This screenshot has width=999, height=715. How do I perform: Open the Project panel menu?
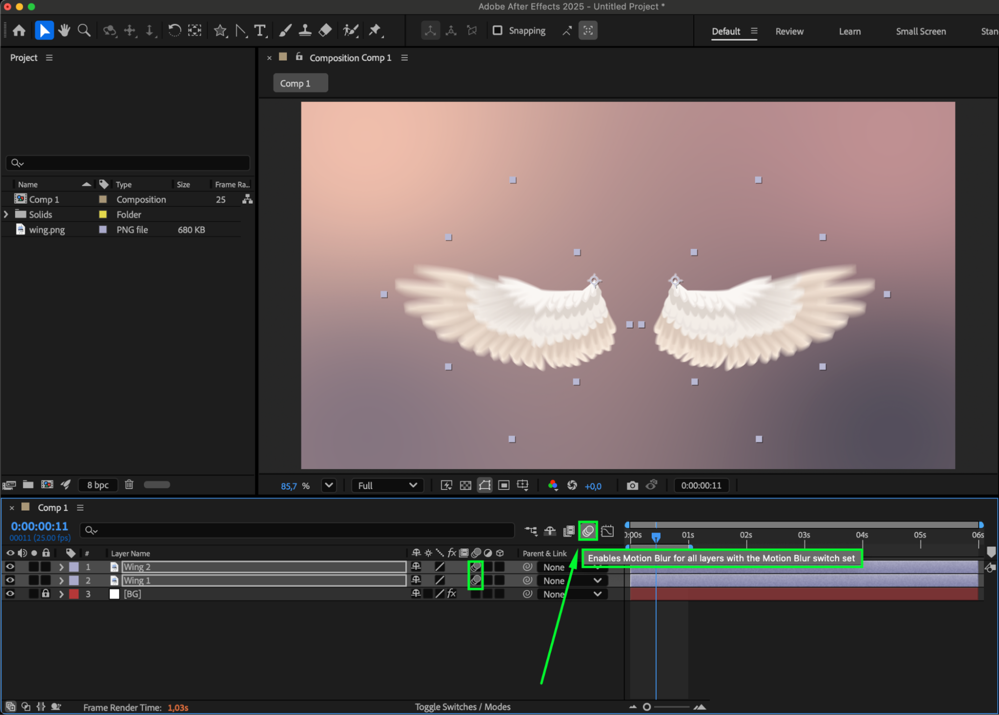[49, 57]
